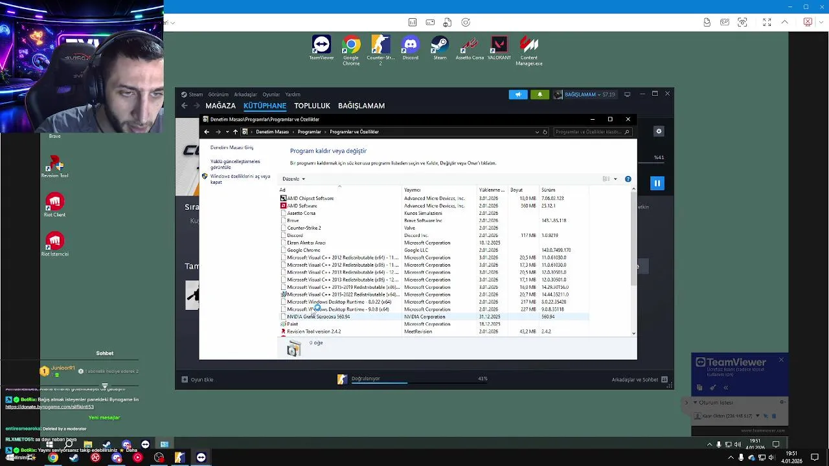Select the Assetto Corsa program row
This screenshot has width=829, height=466.
pyautogui.click(x=434, y=213)
